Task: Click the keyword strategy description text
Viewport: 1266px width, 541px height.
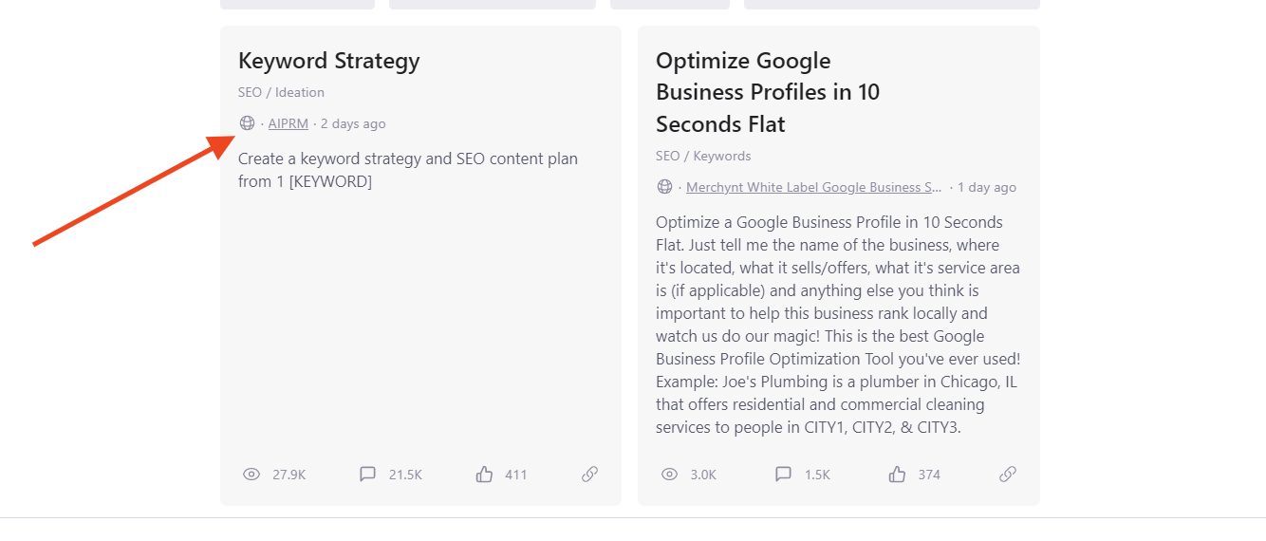Action: click(x=407, y=170)
